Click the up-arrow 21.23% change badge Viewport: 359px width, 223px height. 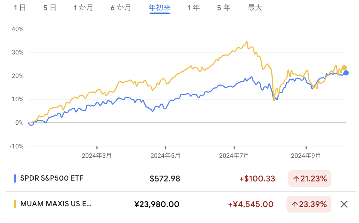click(x=309, y=179)
